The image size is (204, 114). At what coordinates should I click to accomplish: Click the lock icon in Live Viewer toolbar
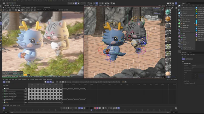pos(19,10)
